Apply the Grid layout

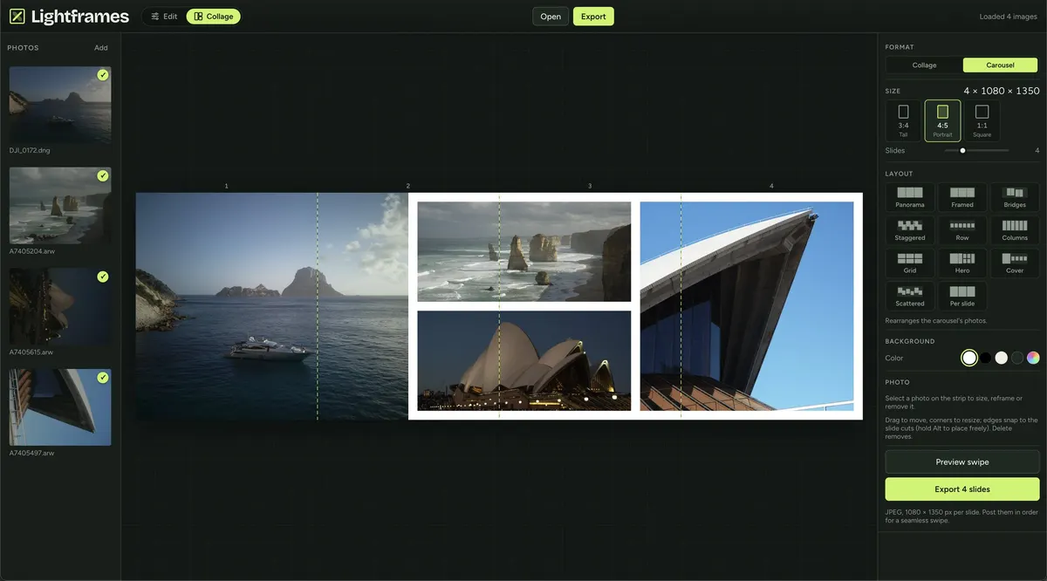(x=910, y=263)
